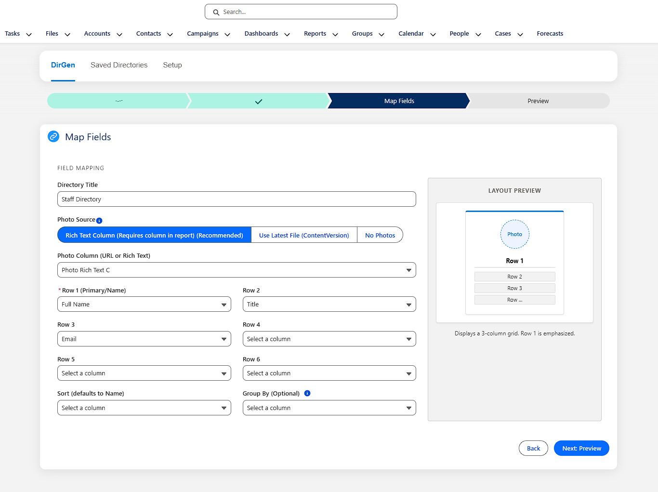
Task: Switch to Use Latest File (ContentVersion) source
Action: 304,235
